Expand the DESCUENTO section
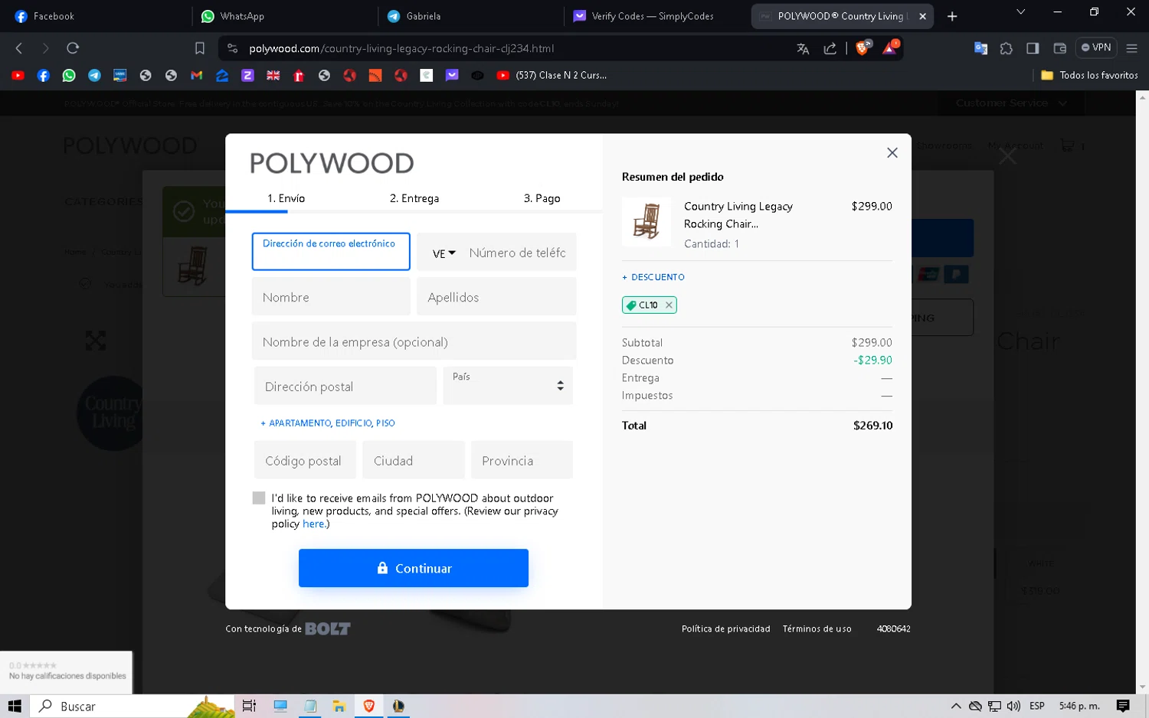1149x718 pixels. coord(653,277)
